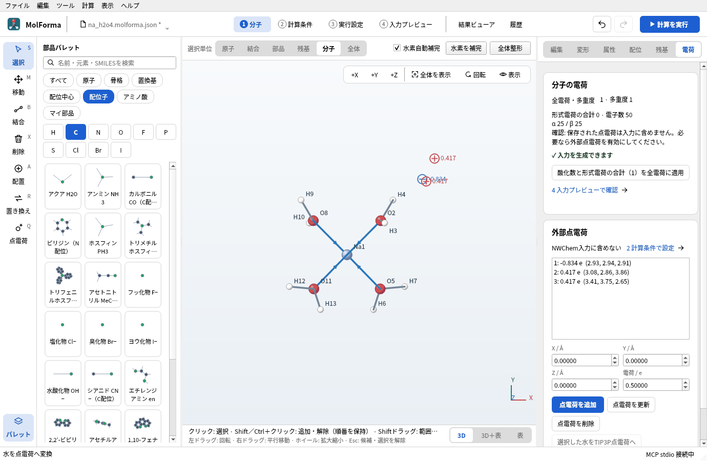
Task: Increase the 電荷 / e spinner value
Action: [x=685, y=382]
